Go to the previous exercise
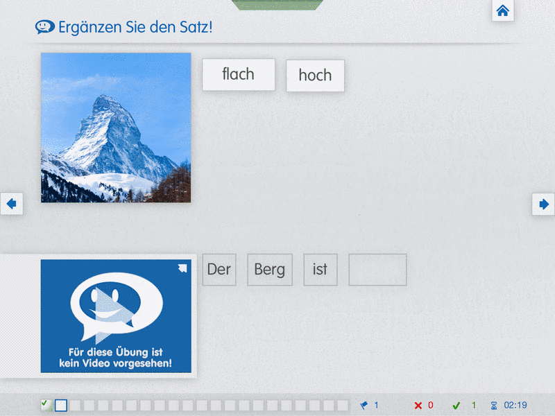The height and width of the screenshot is (416, 555). (11, 204)
